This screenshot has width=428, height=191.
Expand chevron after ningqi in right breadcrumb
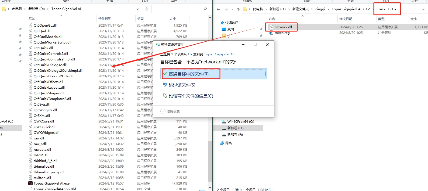(328, 9)
